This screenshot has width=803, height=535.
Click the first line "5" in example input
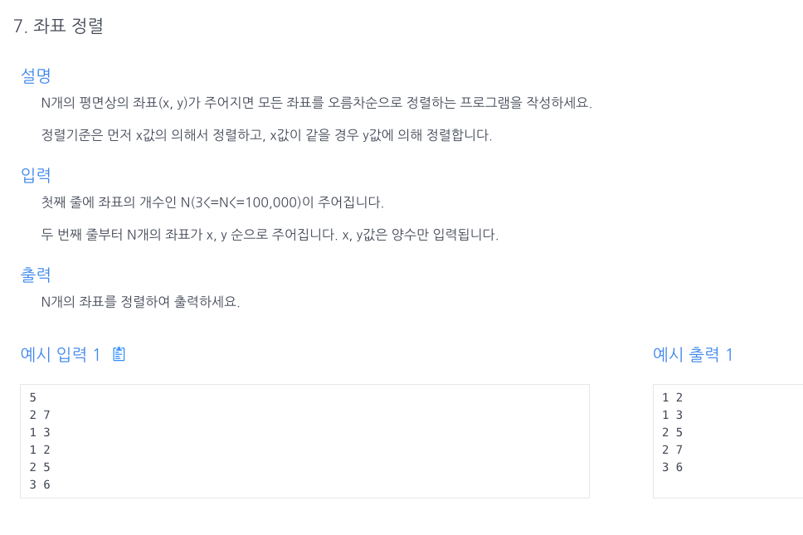pyautogui.click(x=33, y=397)
